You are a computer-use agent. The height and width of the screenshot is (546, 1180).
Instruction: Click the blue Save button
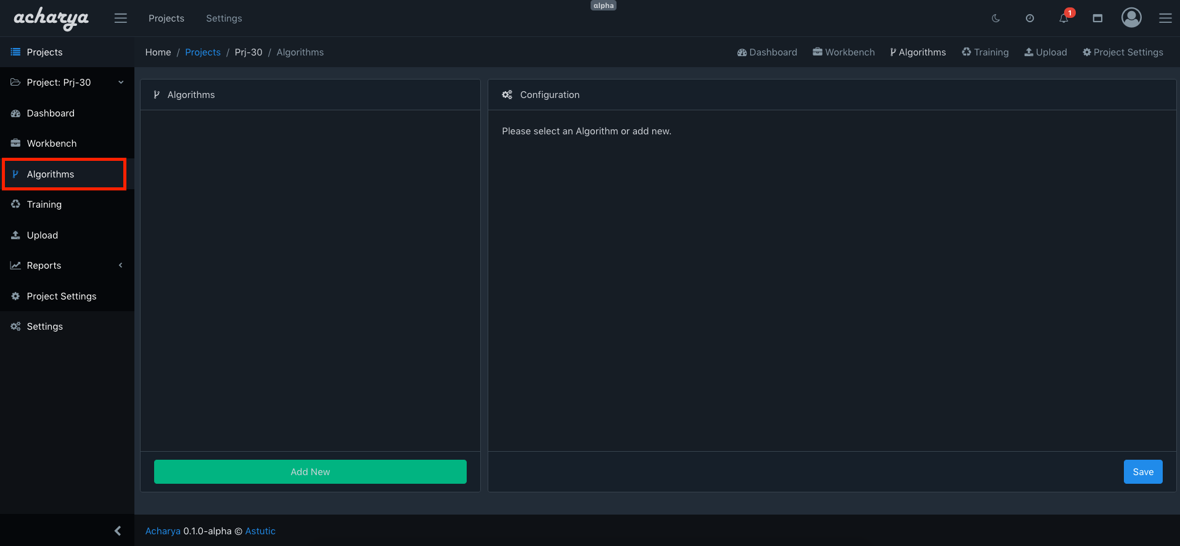(x=1142, y=472)
